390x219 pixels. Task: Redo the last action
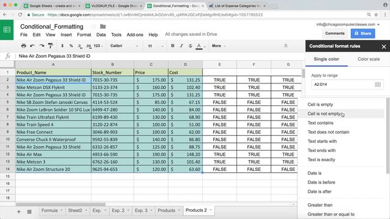41,46
